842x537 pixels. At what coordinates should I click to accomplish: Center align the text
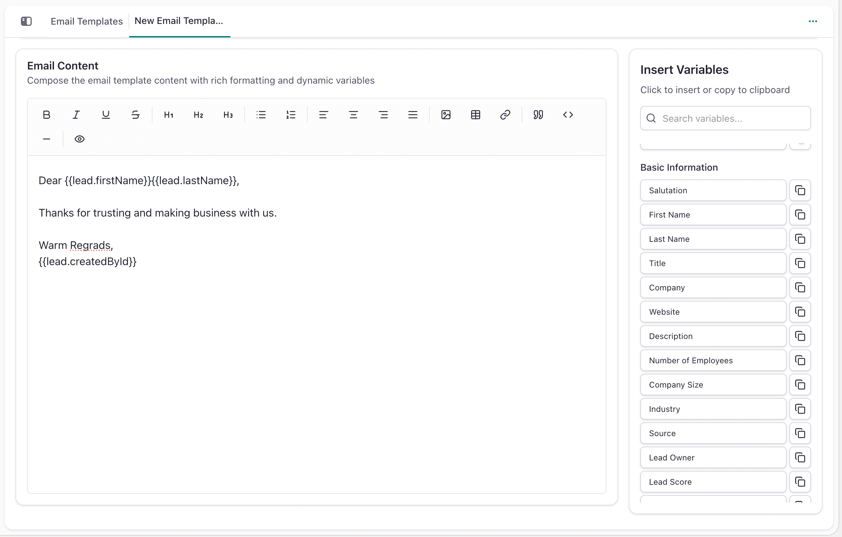[x=353, y=115]
